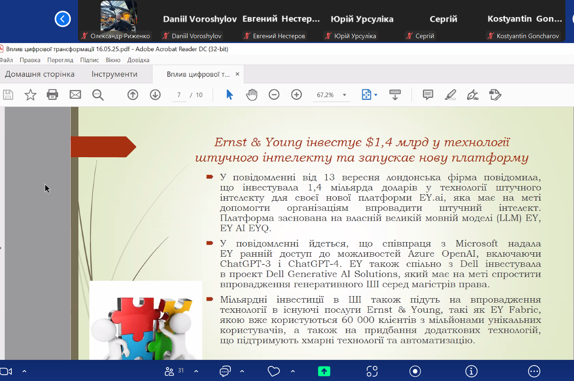Open the zoom level 67,2% dropdown
This screenshot has height=381, width=574.
pyautogui.click(x=344, y=95)
